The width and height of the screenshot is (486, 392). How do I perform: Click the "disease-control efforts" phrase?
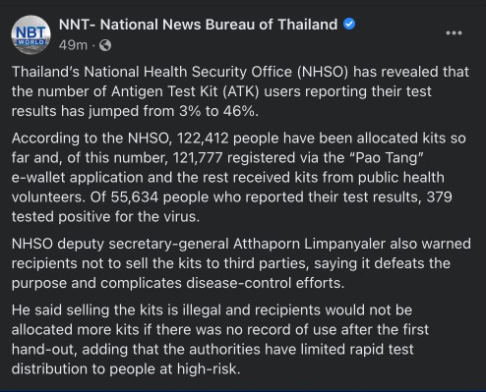pos(265,283)
